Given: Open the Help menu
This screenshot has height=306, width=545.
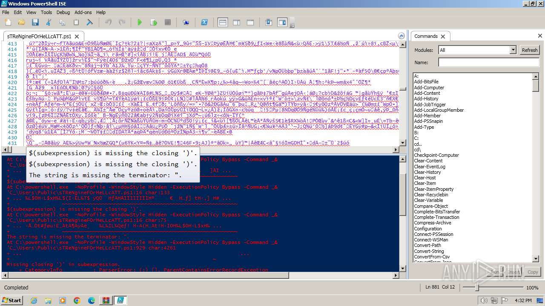Looking at the screenshot, I should click(x=101, y=12).
